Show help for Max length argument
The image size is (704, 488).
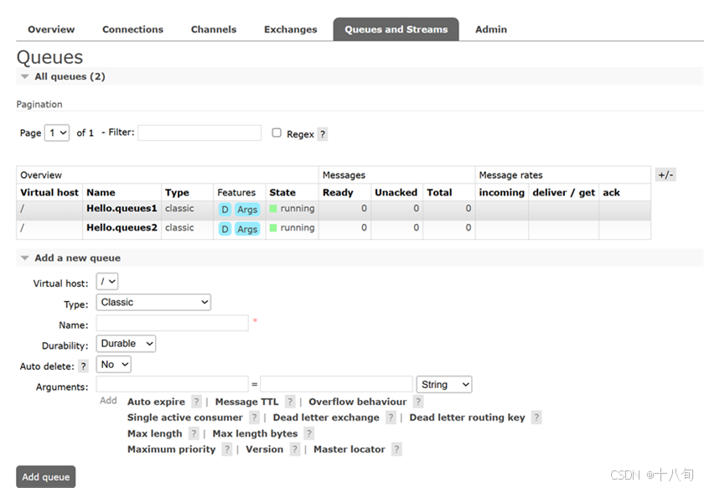click(x=194, y=433)
